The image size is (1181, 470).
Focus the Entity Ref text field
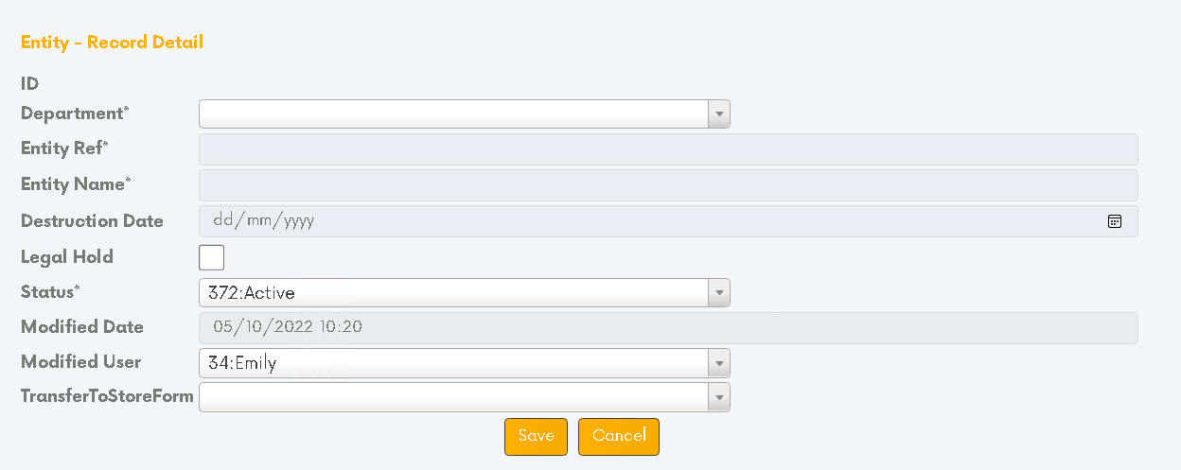(x=668, y=149)
